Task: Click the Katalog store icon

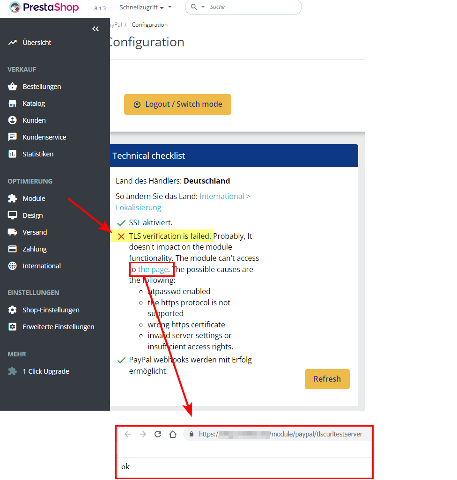Action: pos(13,103)
